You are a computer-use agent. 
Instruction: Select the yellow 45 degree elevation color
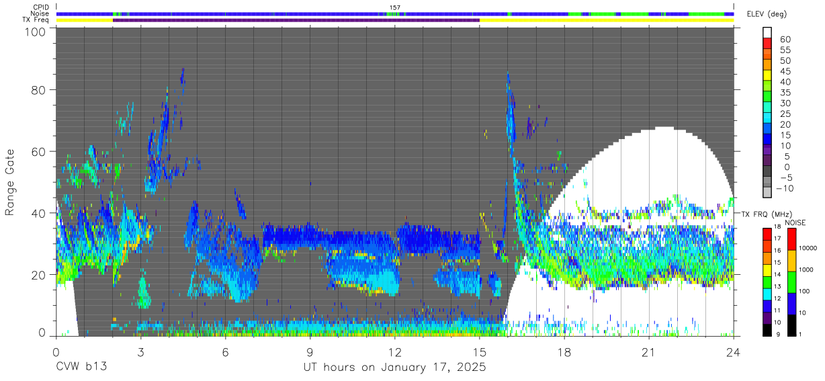pyautogui.click(x=768, y=76)
